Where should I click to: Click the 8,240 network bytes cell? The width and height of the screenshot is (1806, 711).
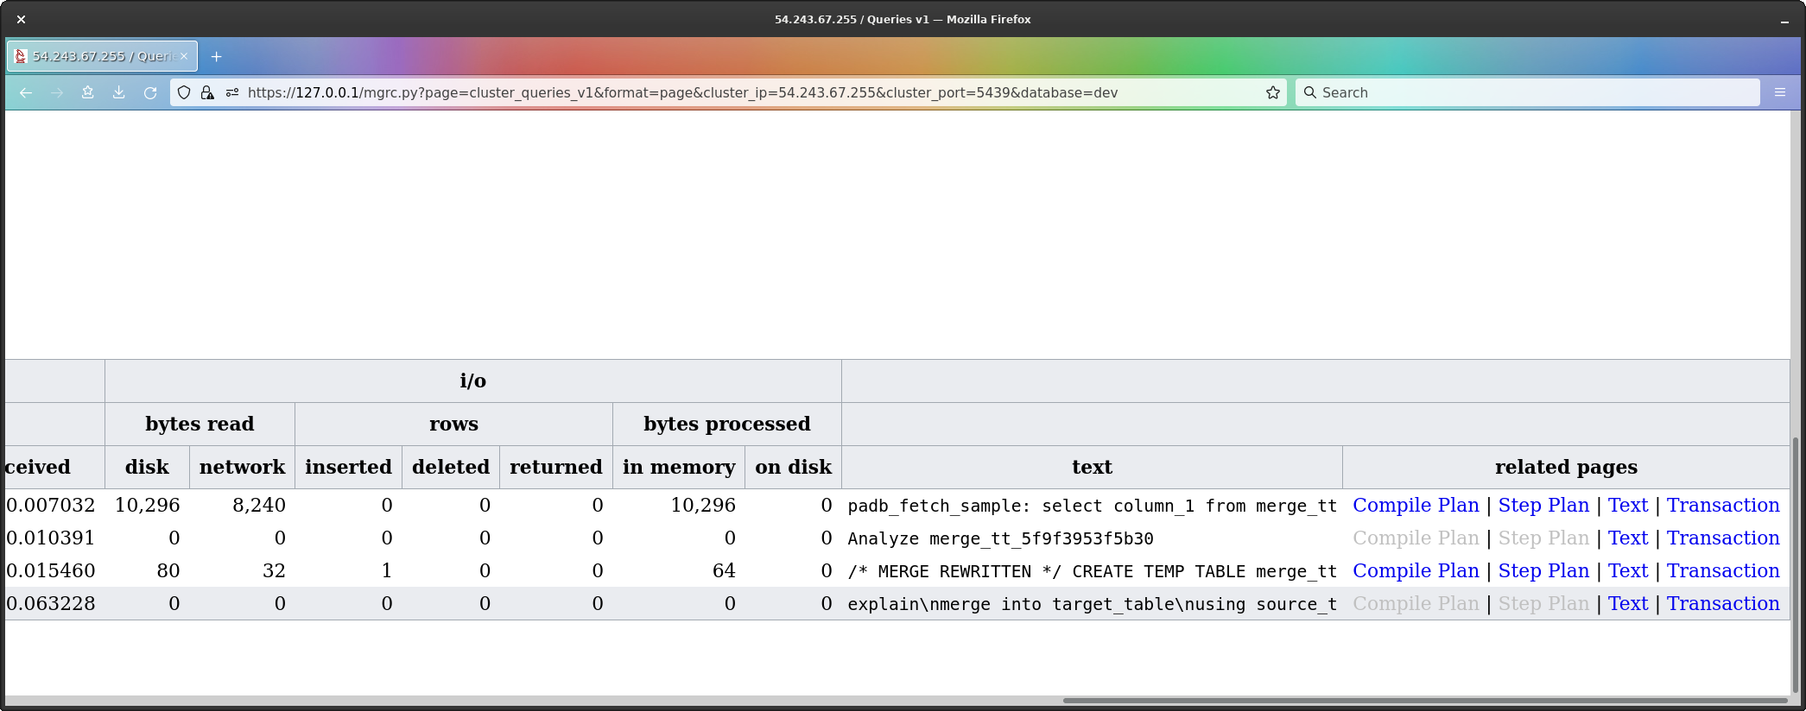(242, 506)
